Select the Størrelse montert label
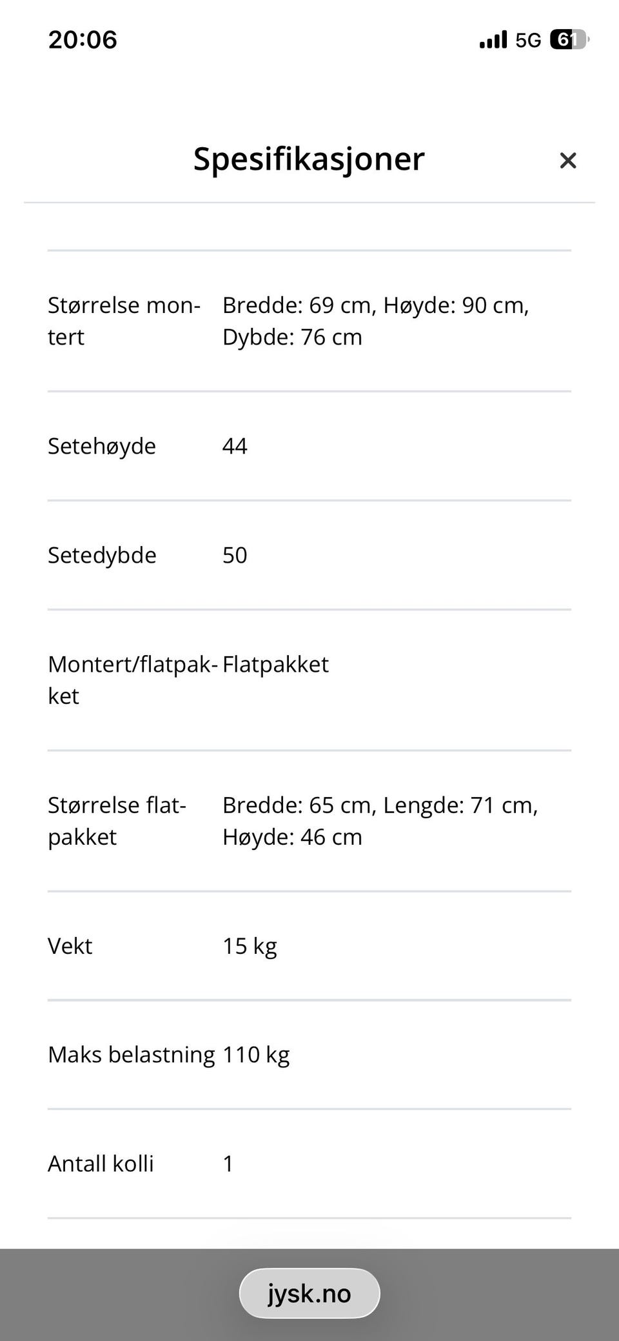This screenshot has height=1341, width=619. tap(124, 321)
